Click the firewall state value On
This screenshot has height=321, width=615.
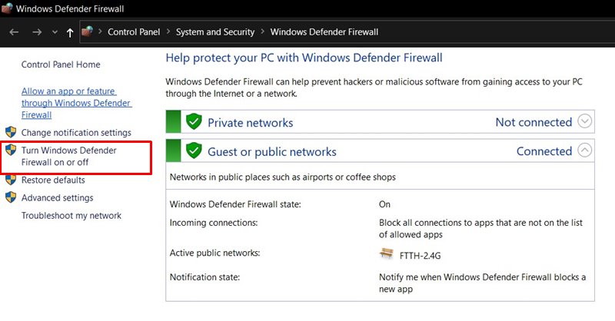384,204
